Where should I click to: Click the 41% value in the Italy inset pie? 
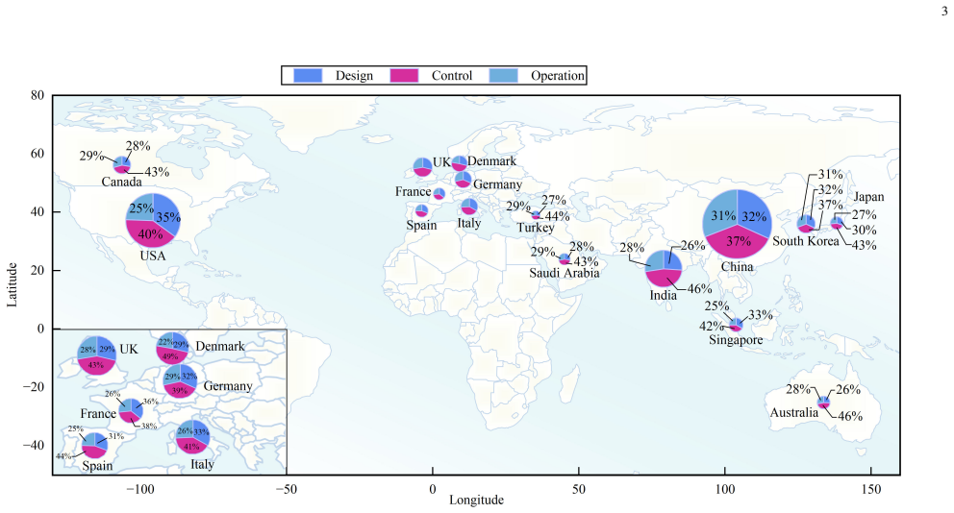pos(191,447)
